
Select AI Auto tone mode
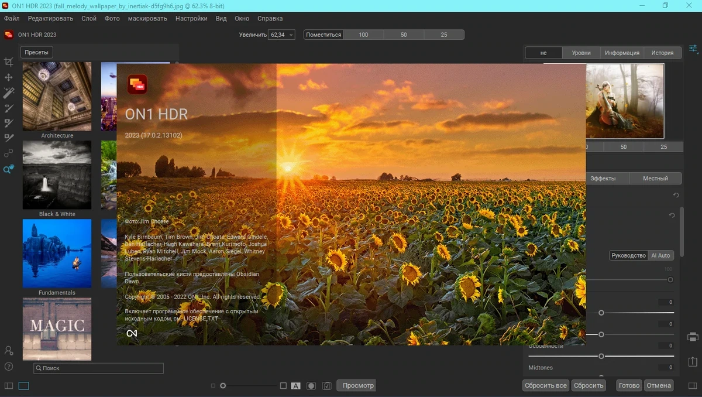click(x=660, y=255)
